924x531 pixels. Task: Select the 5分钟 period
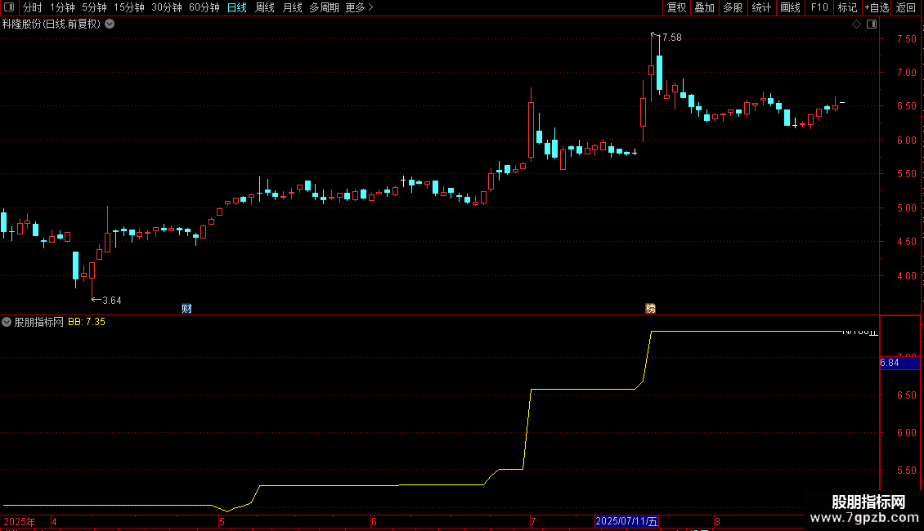click(94, 7)
